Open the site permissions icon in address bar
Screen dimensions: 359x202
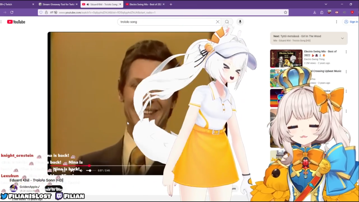click(x=51, y=12)
